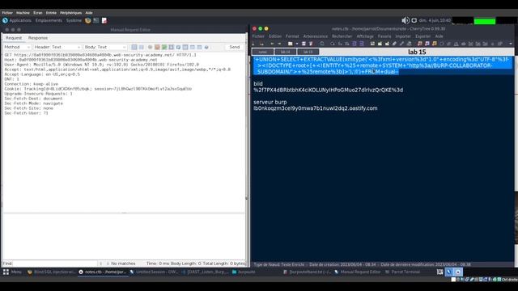The image size is (518, 291).
Task: Click the insert anchor icon in CherryTree
Action: pos(409,44)
